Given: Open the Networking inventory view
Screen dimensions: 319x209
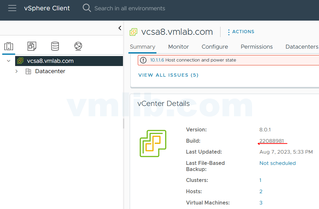Looking at the screenshot, I should (x=78, y=46).
